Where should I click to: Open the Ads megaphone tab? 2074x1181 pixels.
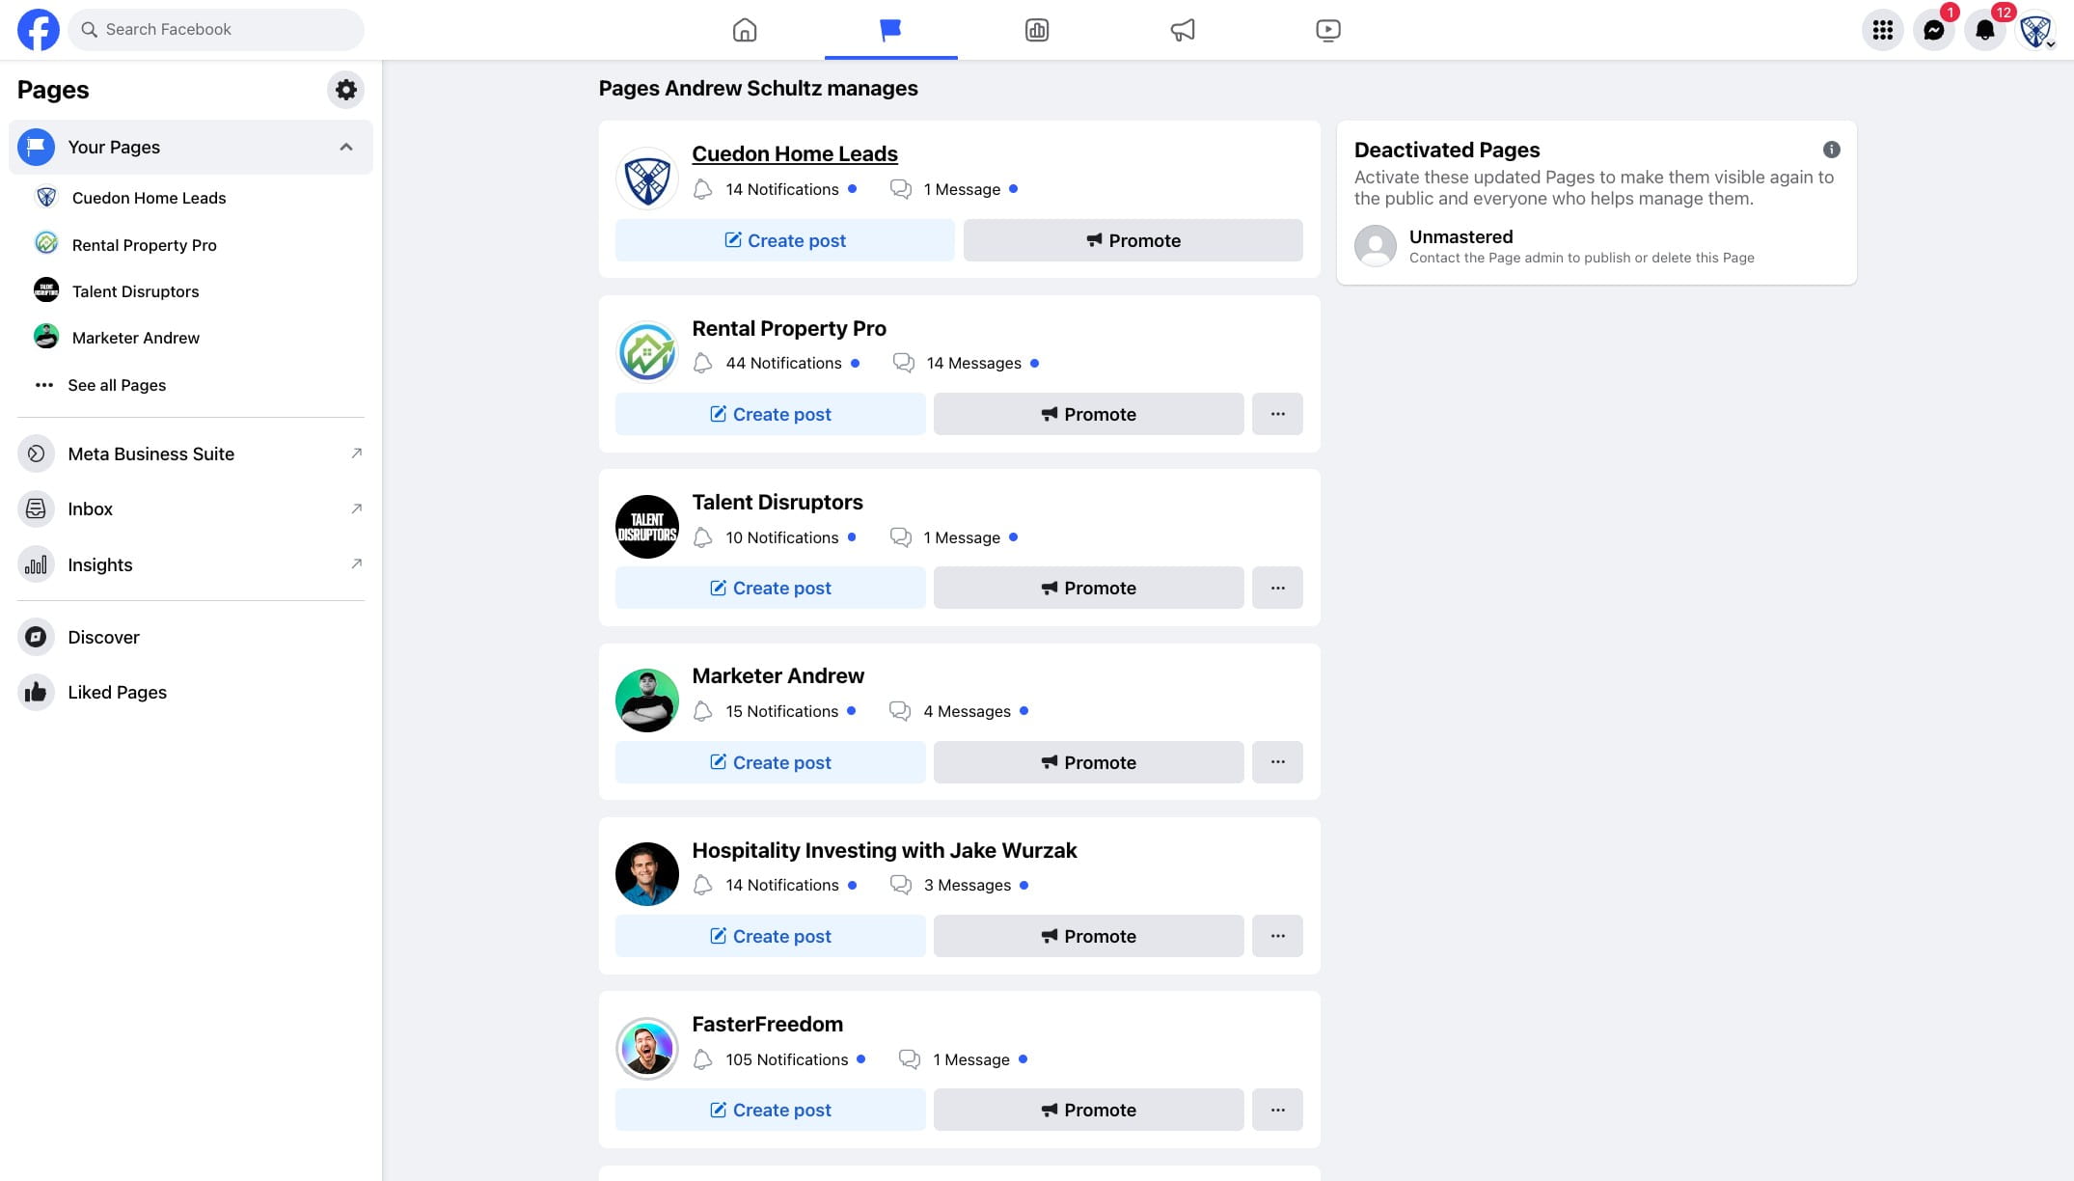(1183, 30)
